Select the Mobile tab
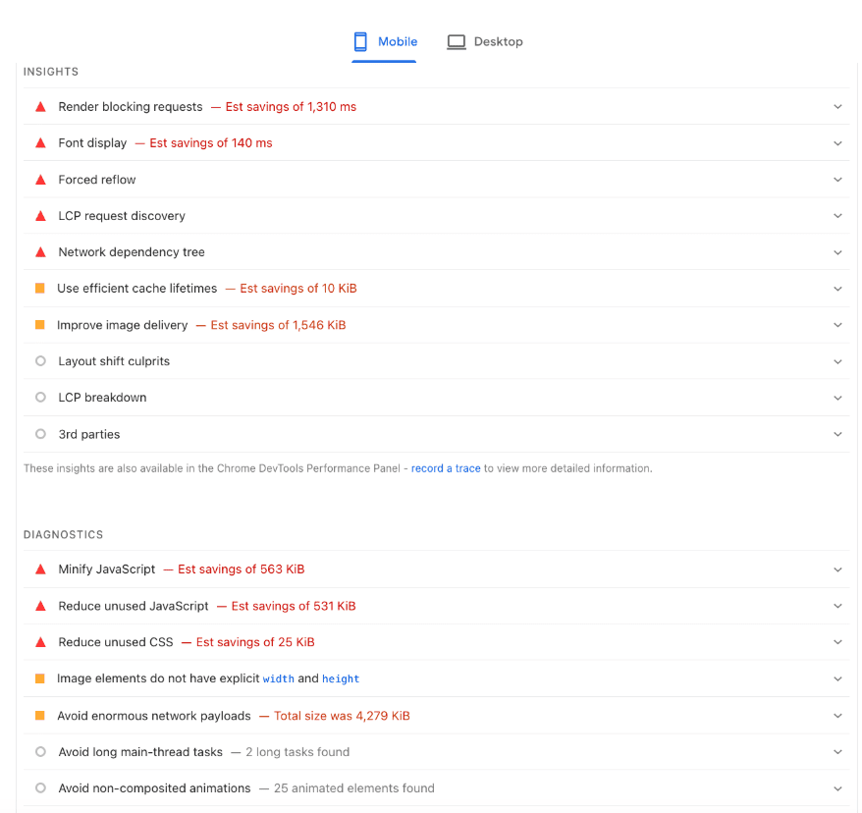 pos(385,41)
